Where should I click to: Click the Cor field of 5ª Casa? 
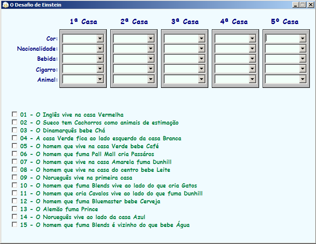click(x=282, y=38)
